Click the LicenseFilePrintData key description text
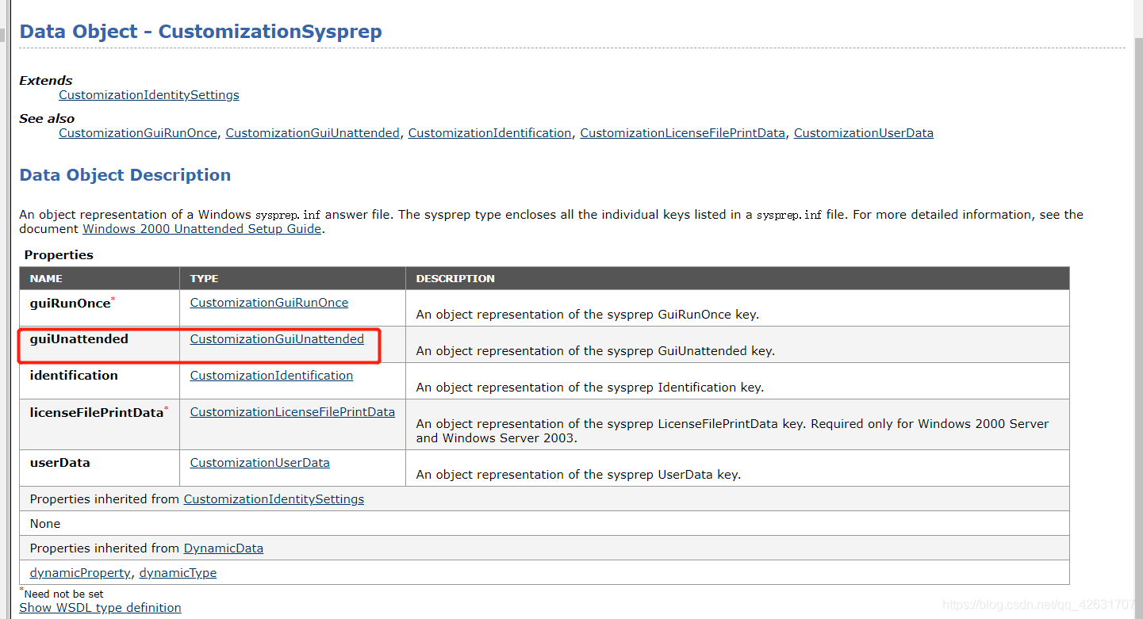The width and height of the screenshot is (1143, 619). coord(733,431)
